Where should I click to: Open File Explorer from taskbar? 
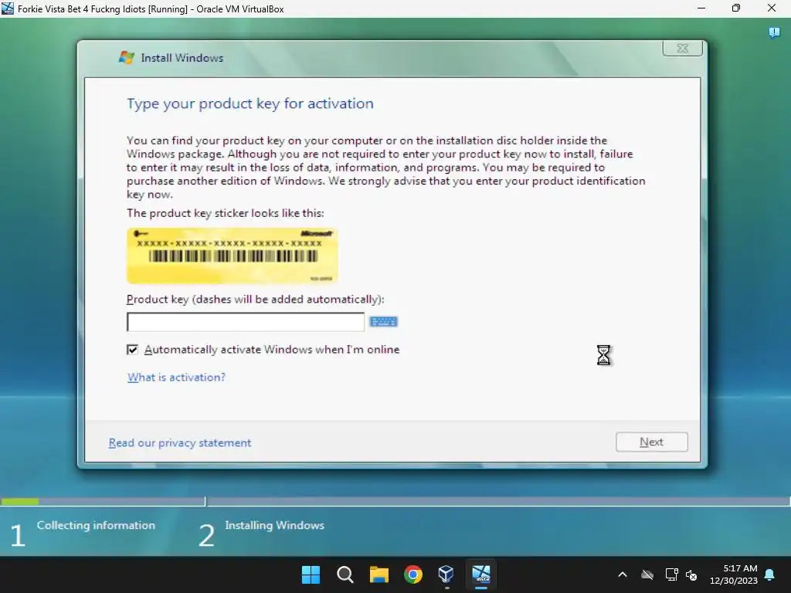click(379, 574)
